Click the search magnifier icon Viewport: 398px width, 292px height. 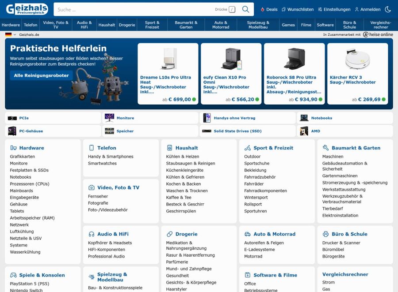245,9
